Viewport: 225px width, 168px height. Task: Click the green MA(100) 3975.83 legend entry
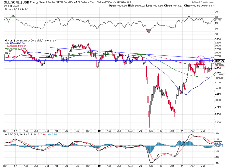point(15,49)
